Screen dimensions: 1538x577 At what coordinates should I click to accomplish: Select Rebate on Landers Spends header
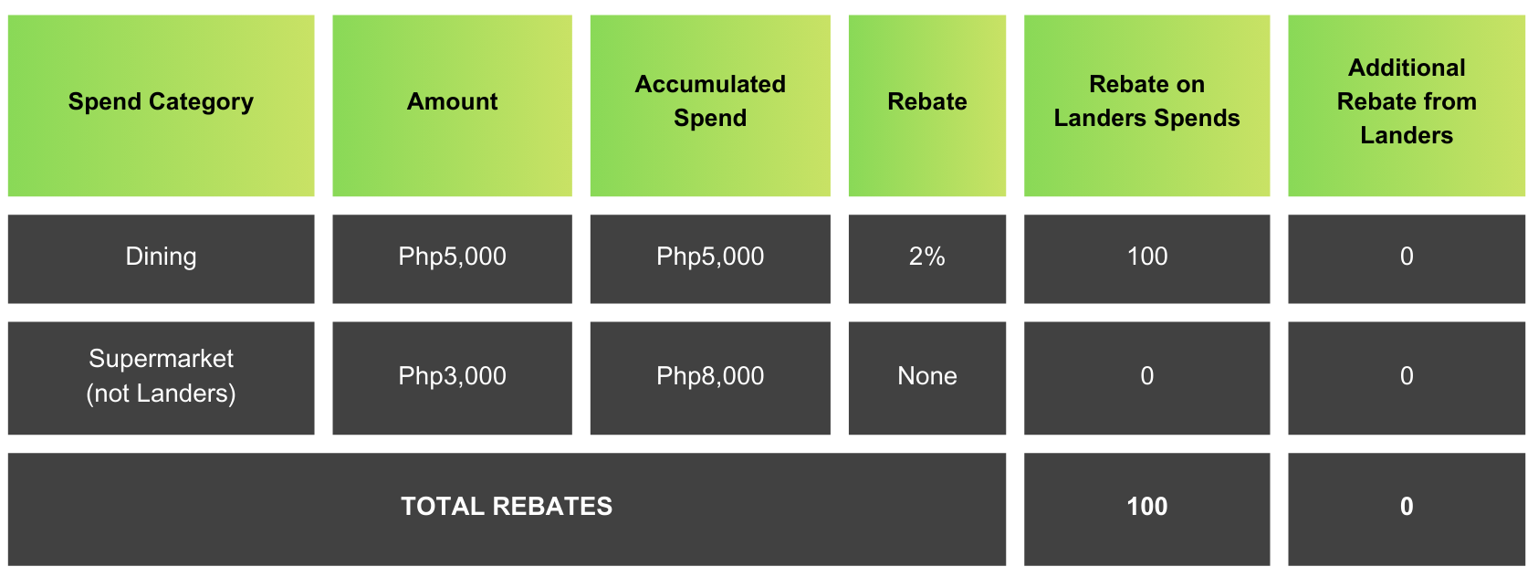1146,102
